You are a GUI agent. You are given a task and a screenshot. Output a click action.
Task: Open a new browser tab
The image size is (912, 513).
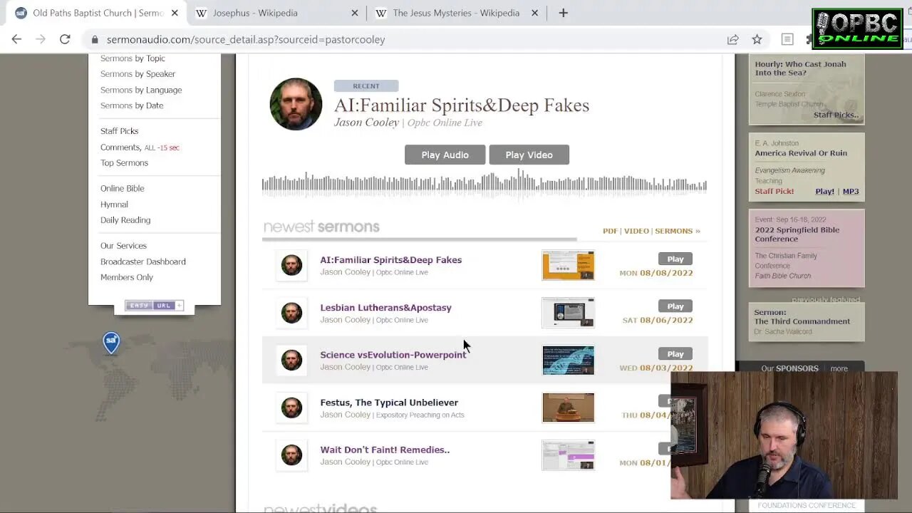pos(563,13)
